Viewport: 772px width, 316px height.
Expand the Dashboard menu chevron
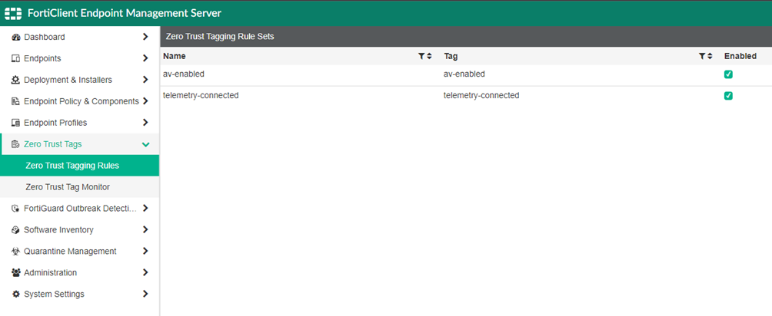(145, 37)
